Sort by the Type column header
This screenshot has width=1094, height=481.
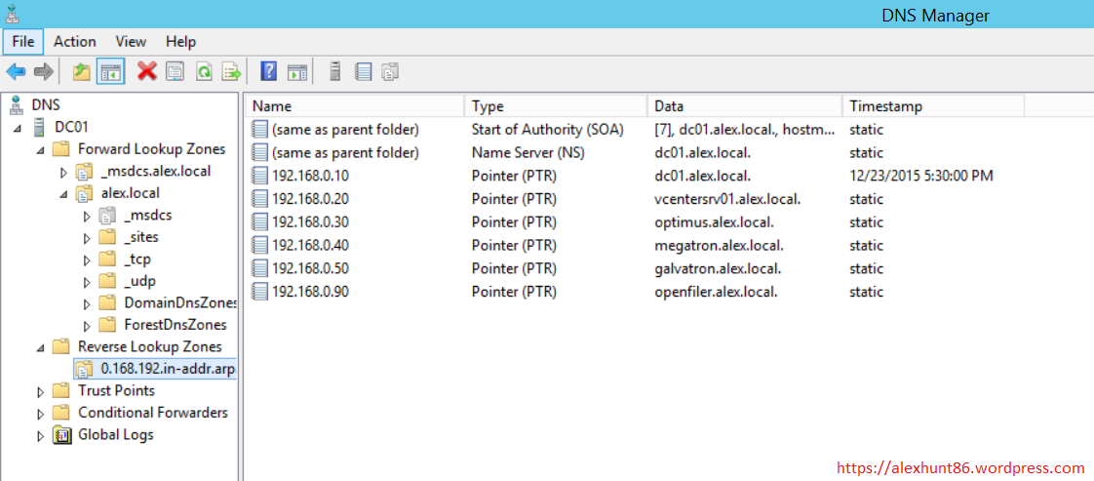556,106
